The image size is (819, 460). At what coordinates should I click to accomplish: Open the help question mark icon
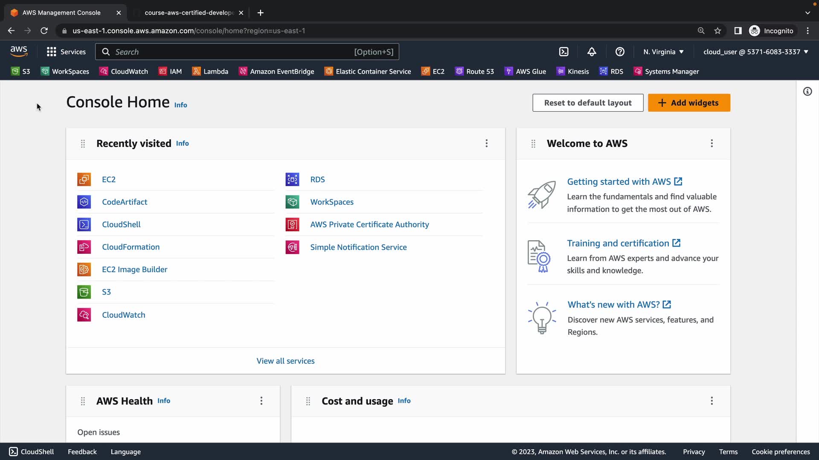pyautogui.click(x=620, y=52)
